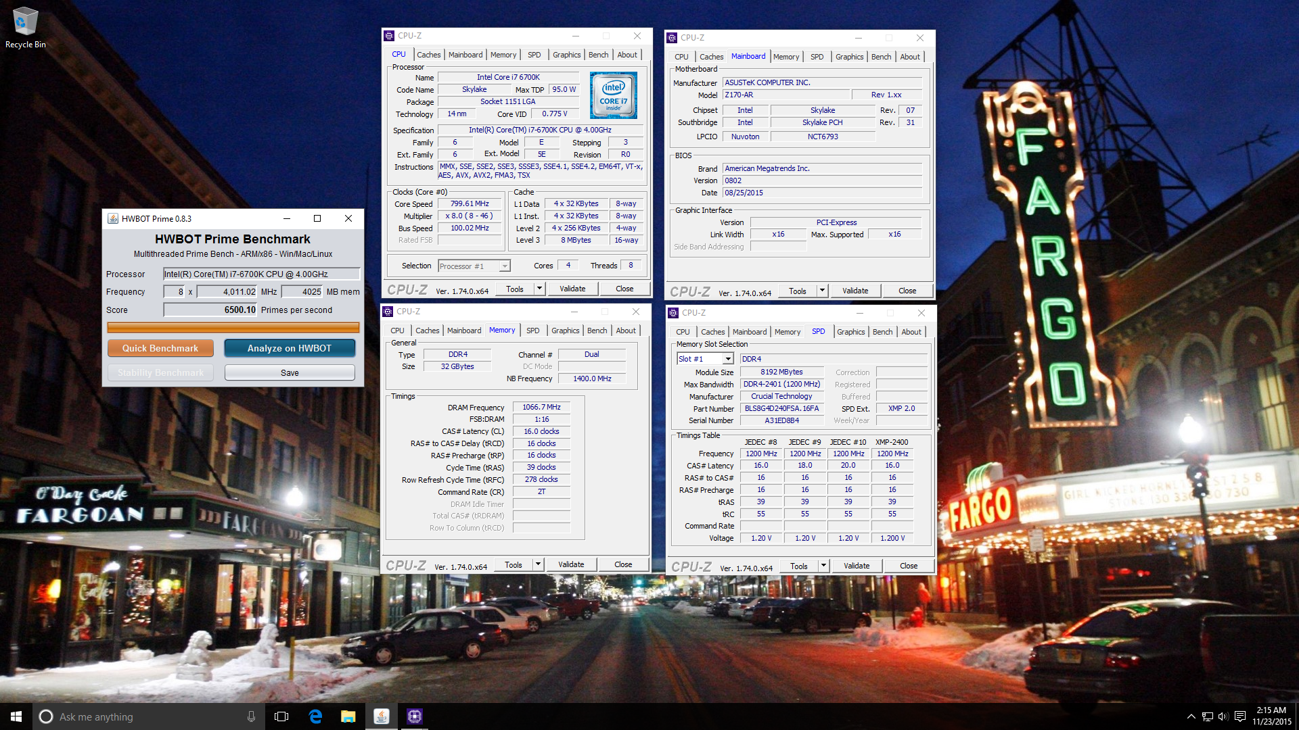Click the Frequency field showing 4,011.02
The image size is (1299, 730).
(227, 291)
